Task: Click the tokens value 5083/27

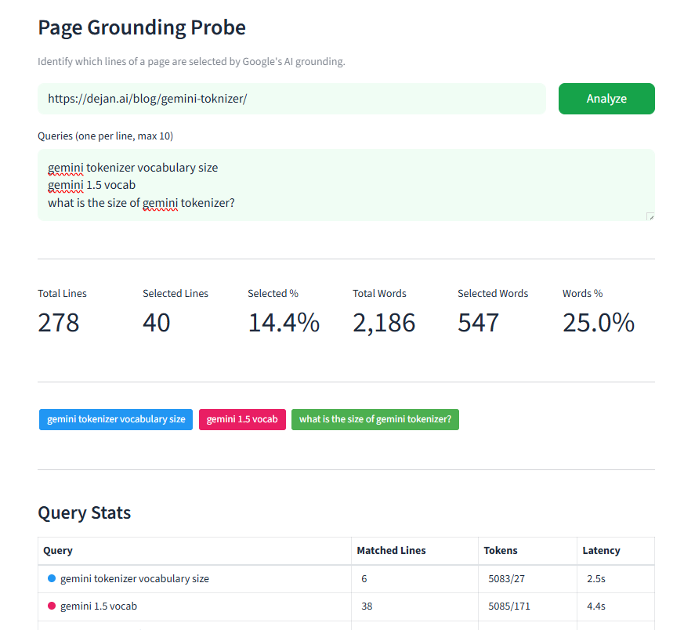Action: (x=506, y=579)
